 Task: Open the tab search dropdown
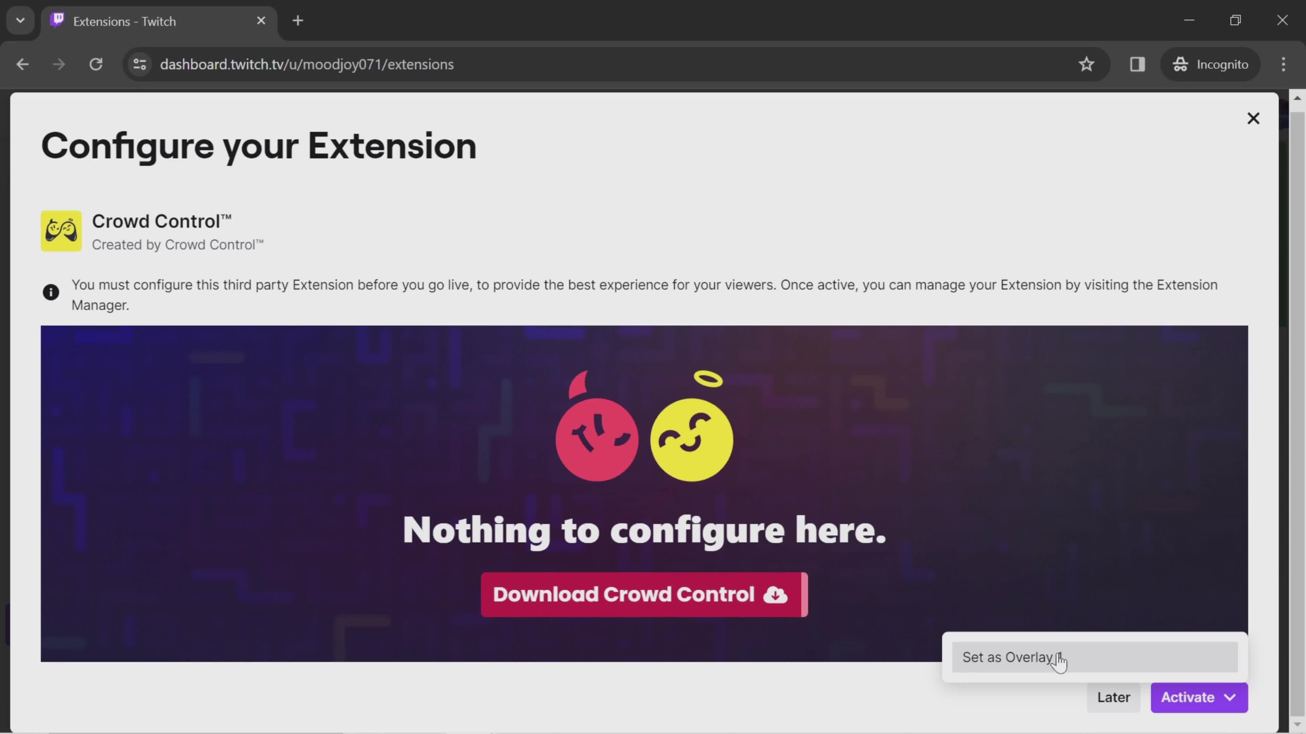[x=20, y=21]
